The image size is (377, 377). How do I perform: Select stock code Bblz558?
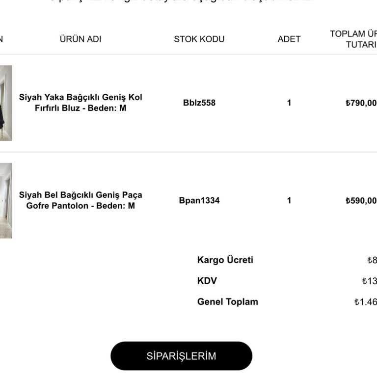(x=199, y=103)
